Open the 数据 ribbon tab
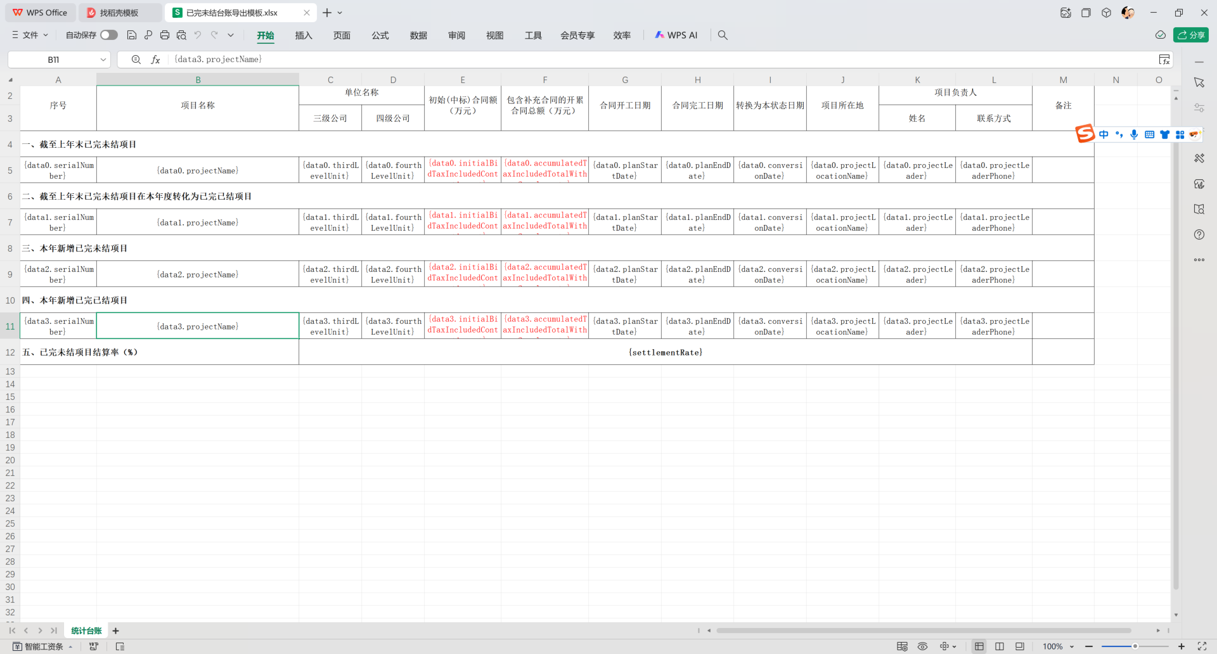This screenshot has width=1217, height=654. pyautogui.click(x=418, y=35)
